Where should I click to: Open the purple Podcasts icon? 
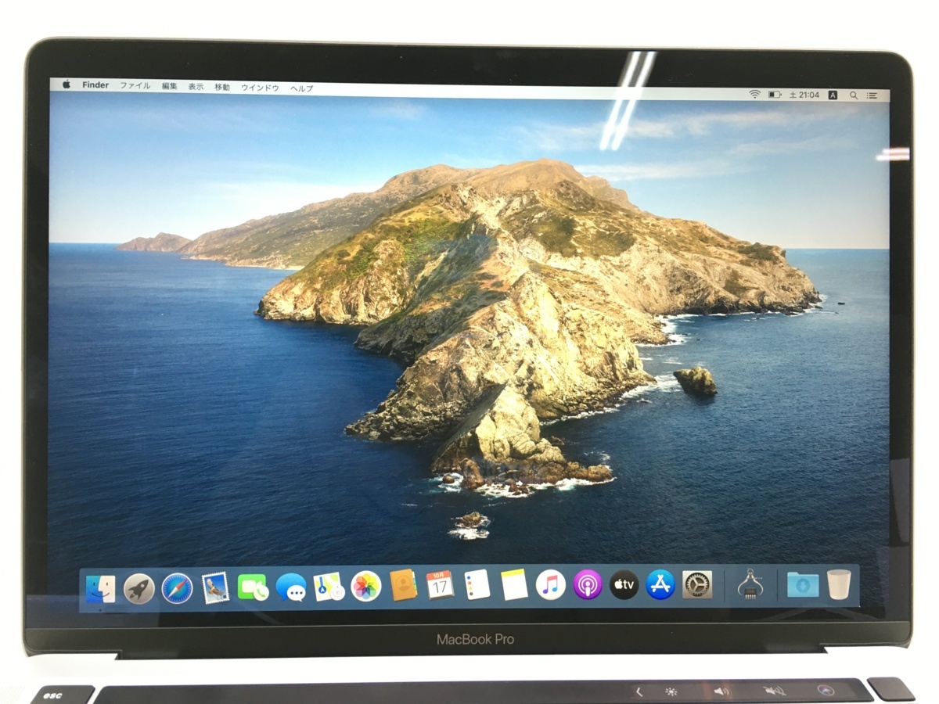coord(588,584)
